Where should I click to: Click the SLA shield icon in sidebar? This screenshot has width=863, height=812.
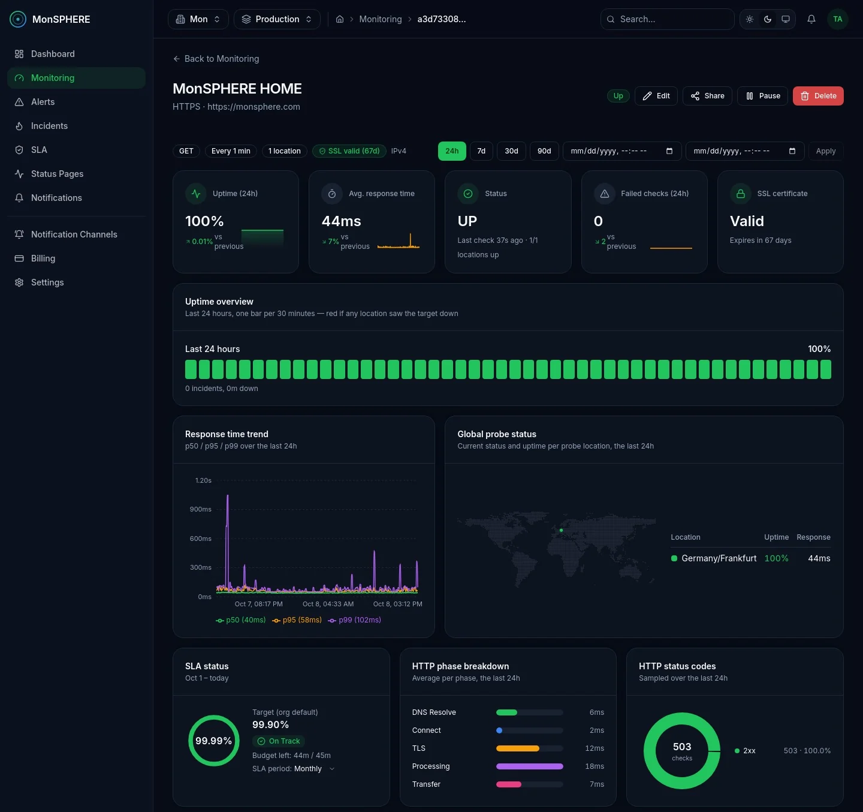click(19, 150)
